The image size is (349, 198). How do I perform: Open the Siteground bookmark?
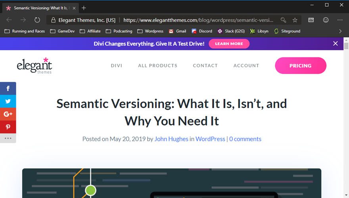point(287,31)
